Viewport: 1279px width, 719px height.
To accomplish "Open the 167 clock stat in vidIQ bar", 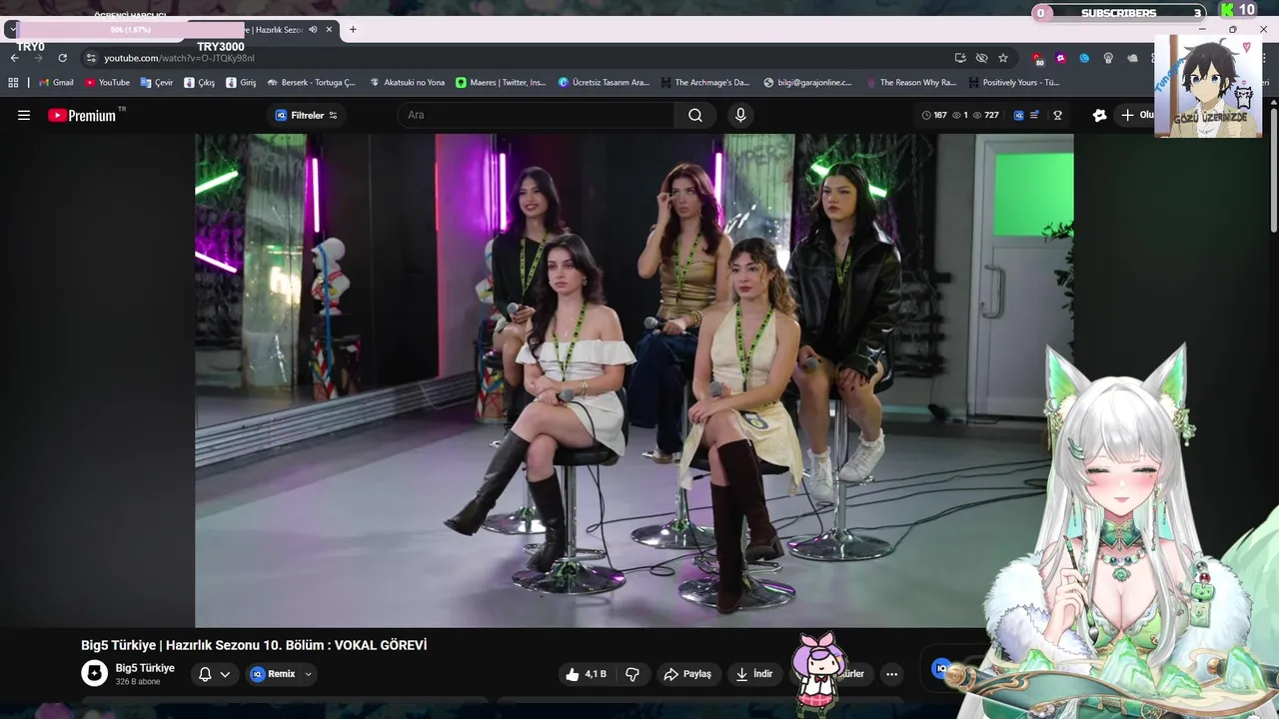I will click(933, 115).
